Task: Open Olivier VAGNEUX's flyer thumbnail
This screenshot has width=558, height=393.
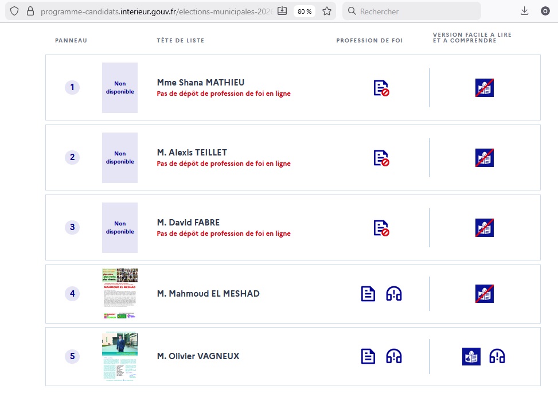Action: pyautogui.click(x=120, y=356)
